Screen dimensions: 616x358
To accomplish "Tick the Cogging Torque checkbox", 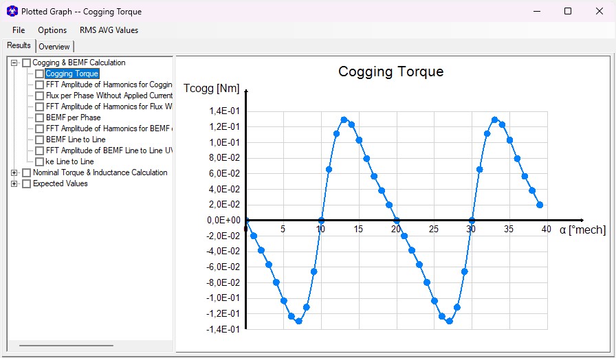I will point(39,74).
